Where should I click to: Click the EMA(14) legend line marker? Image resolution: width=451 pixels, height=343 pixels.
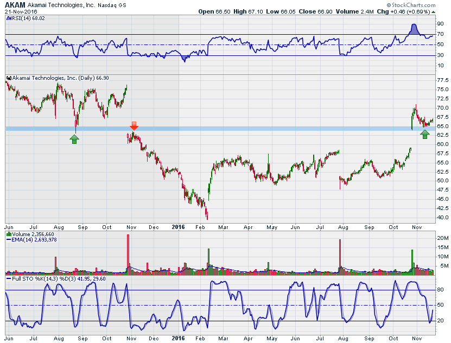coord(8,239)
